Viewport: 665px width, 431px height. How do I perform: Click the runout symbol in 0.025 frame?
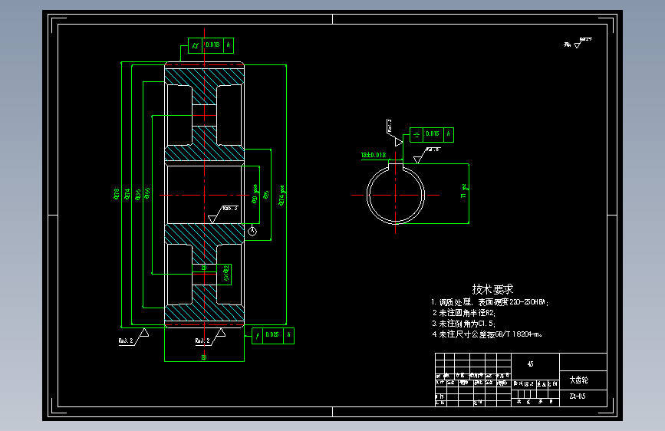coord(258,336)
